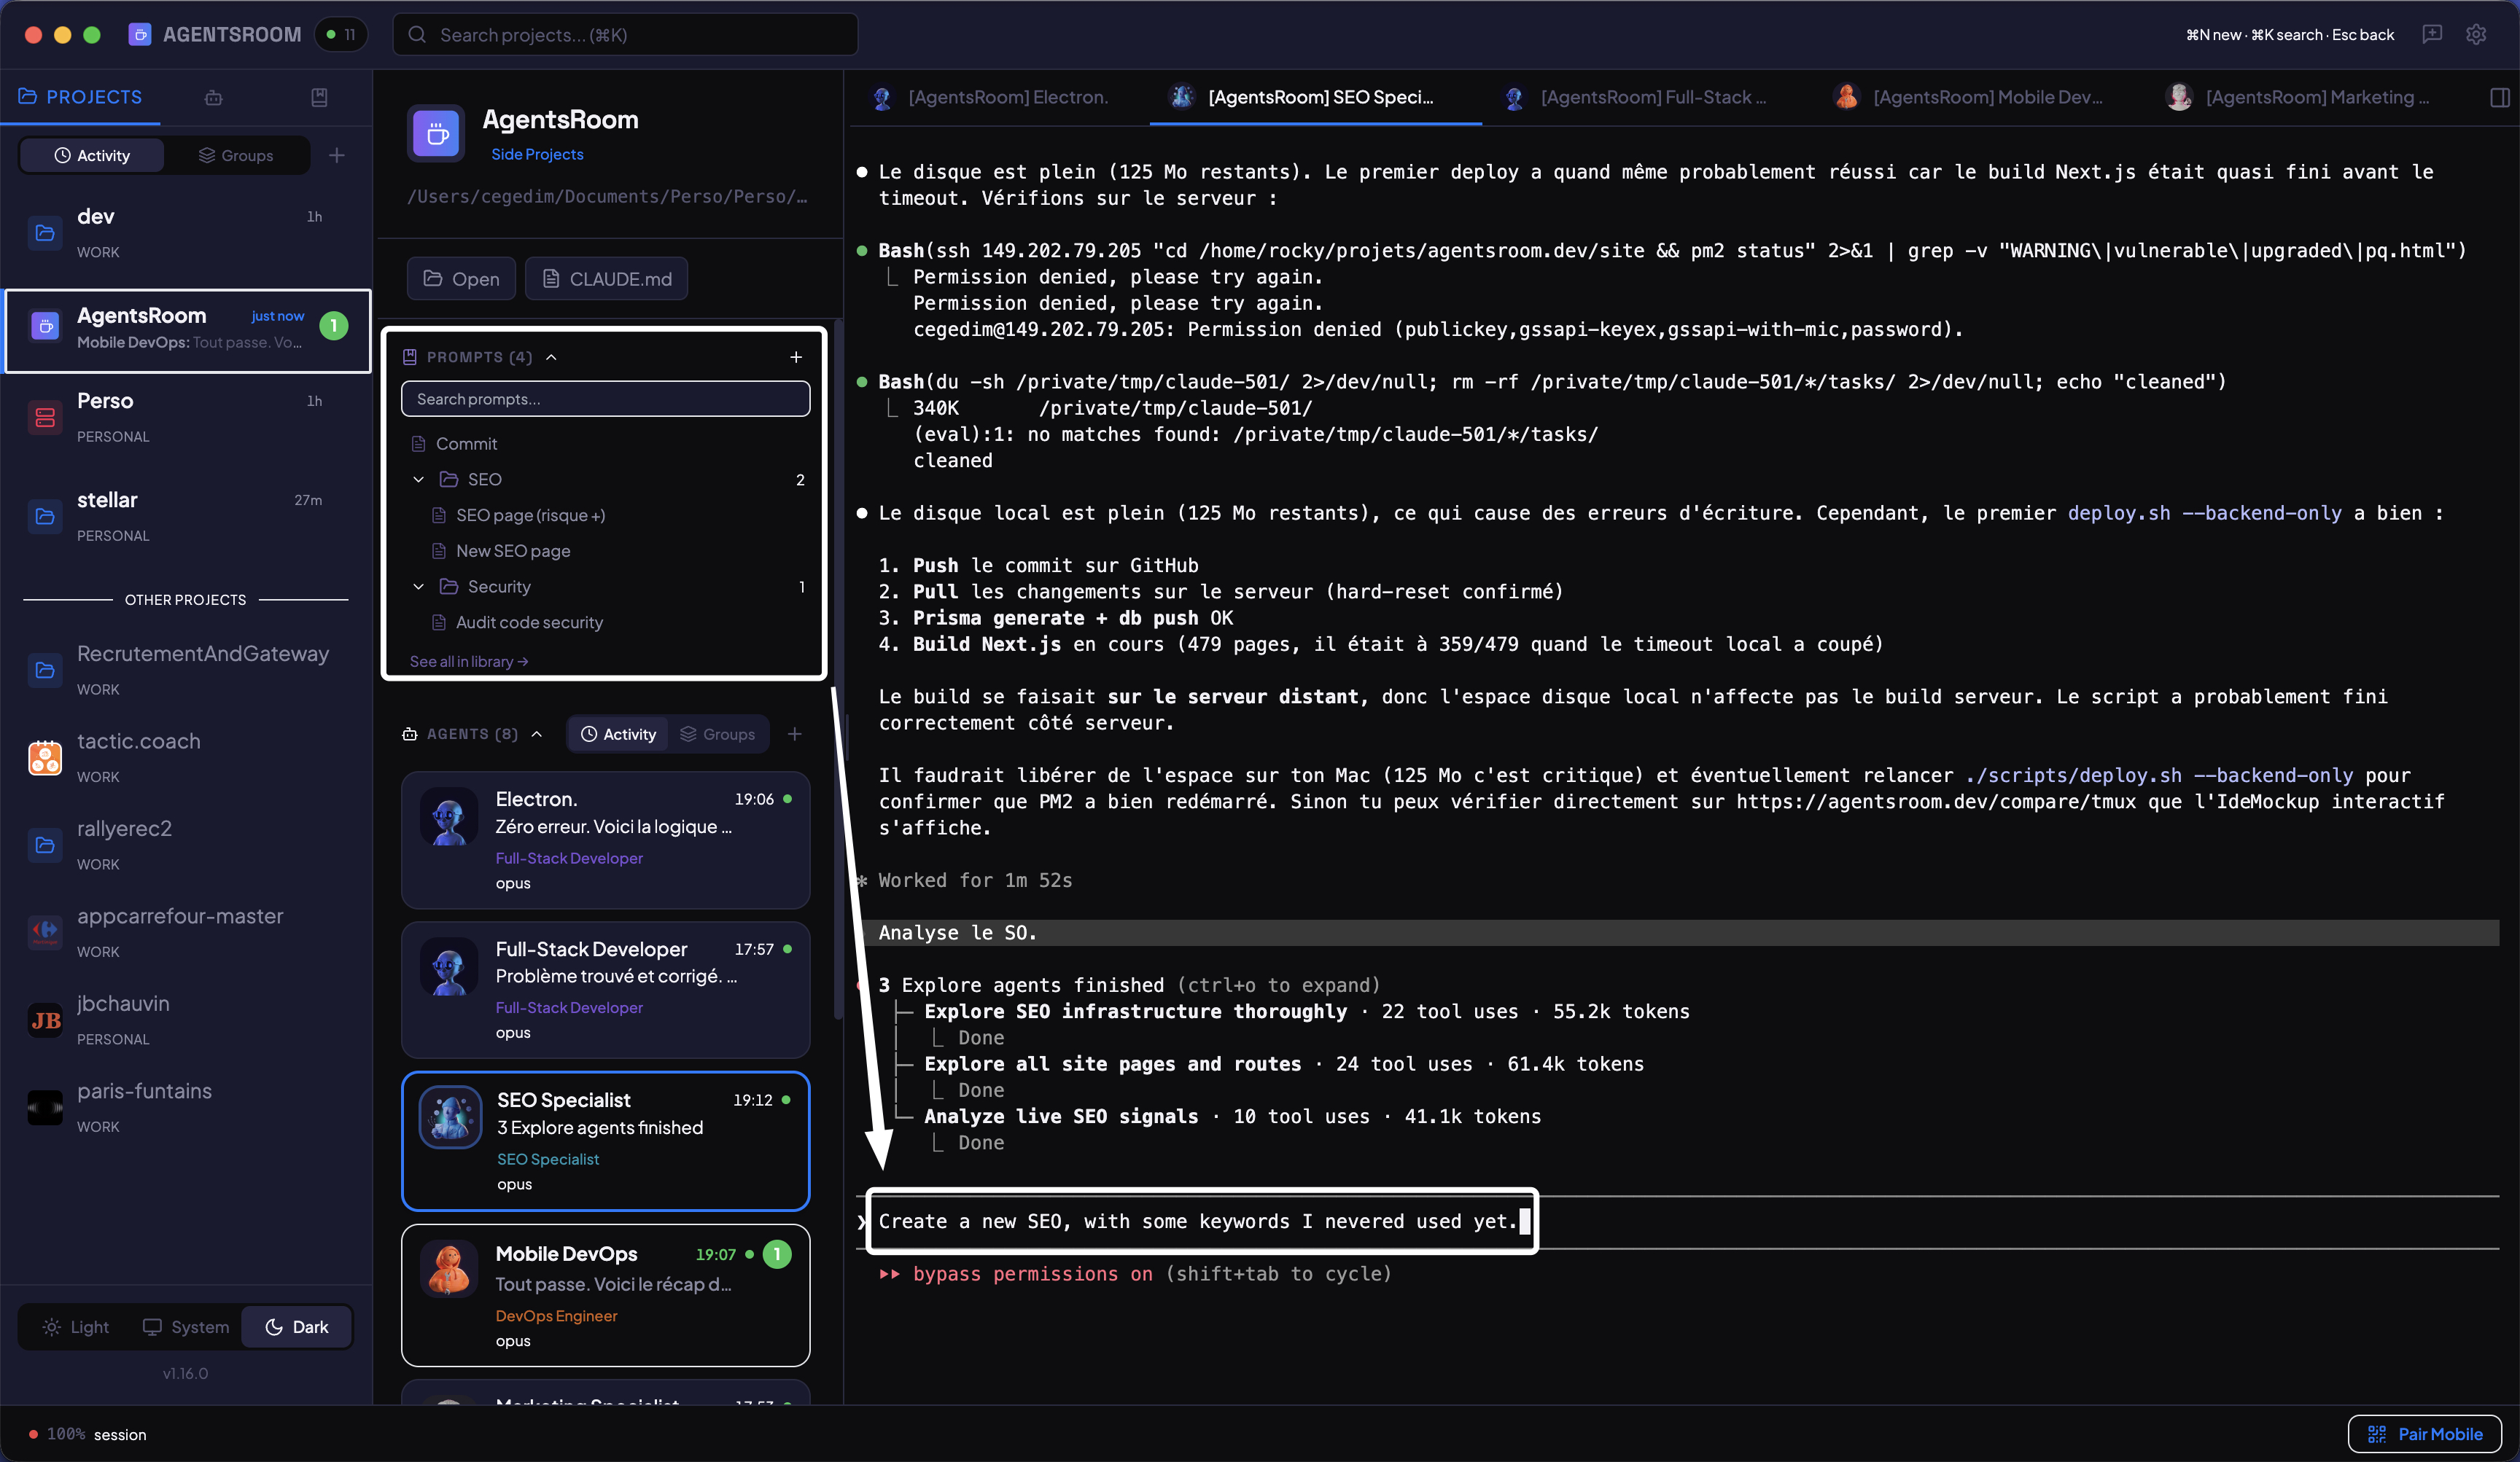
Task: Click the robot agents sidebar tab icon
Action: pos(213,97)
